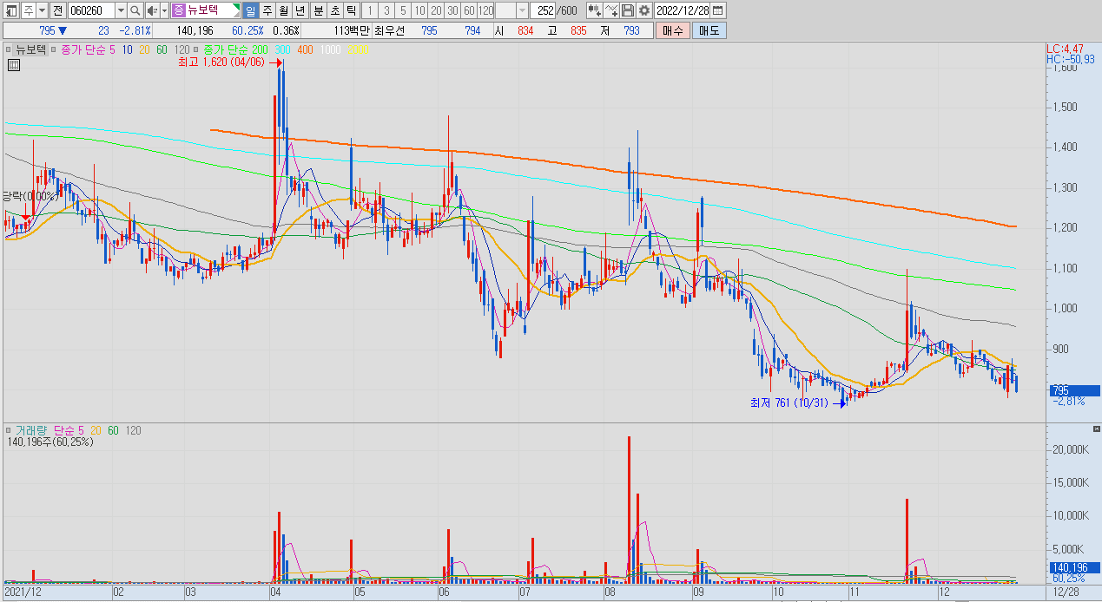Select the 틱 tick period tab

[350, 10]
